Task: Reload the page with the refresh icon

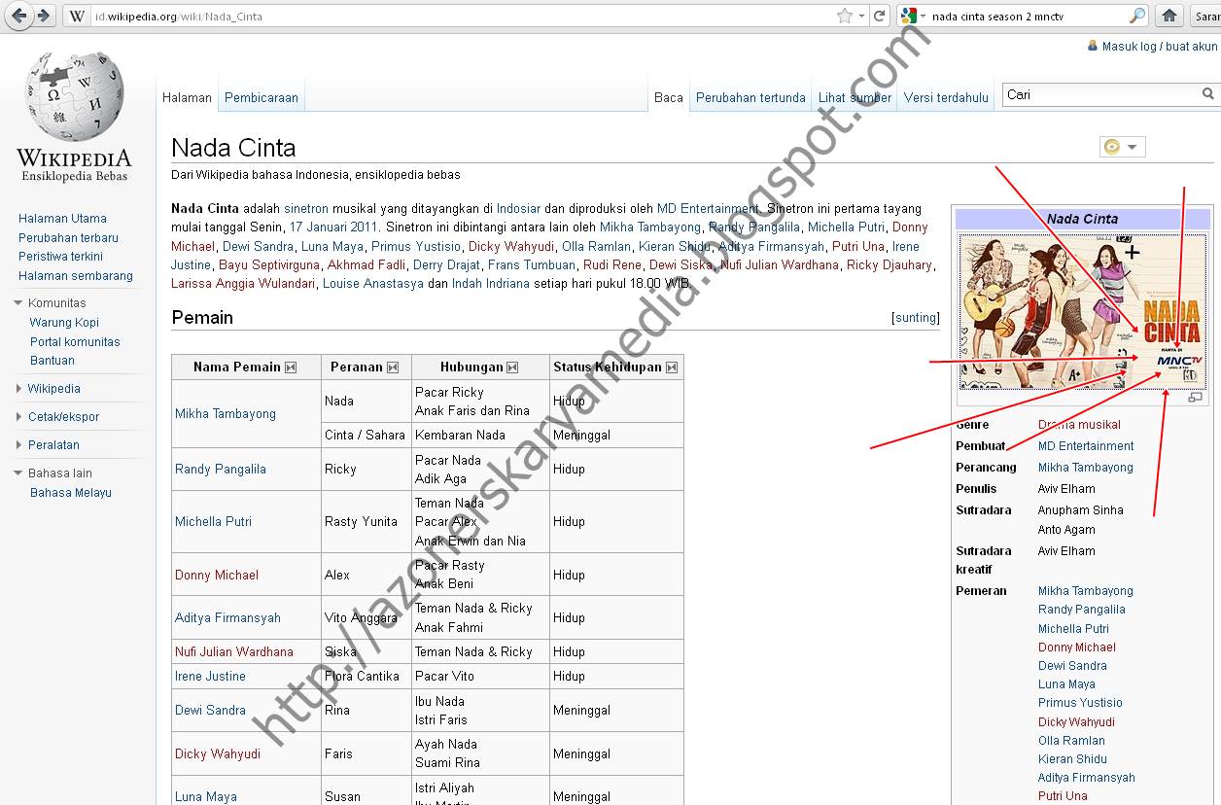Action: 880,16
